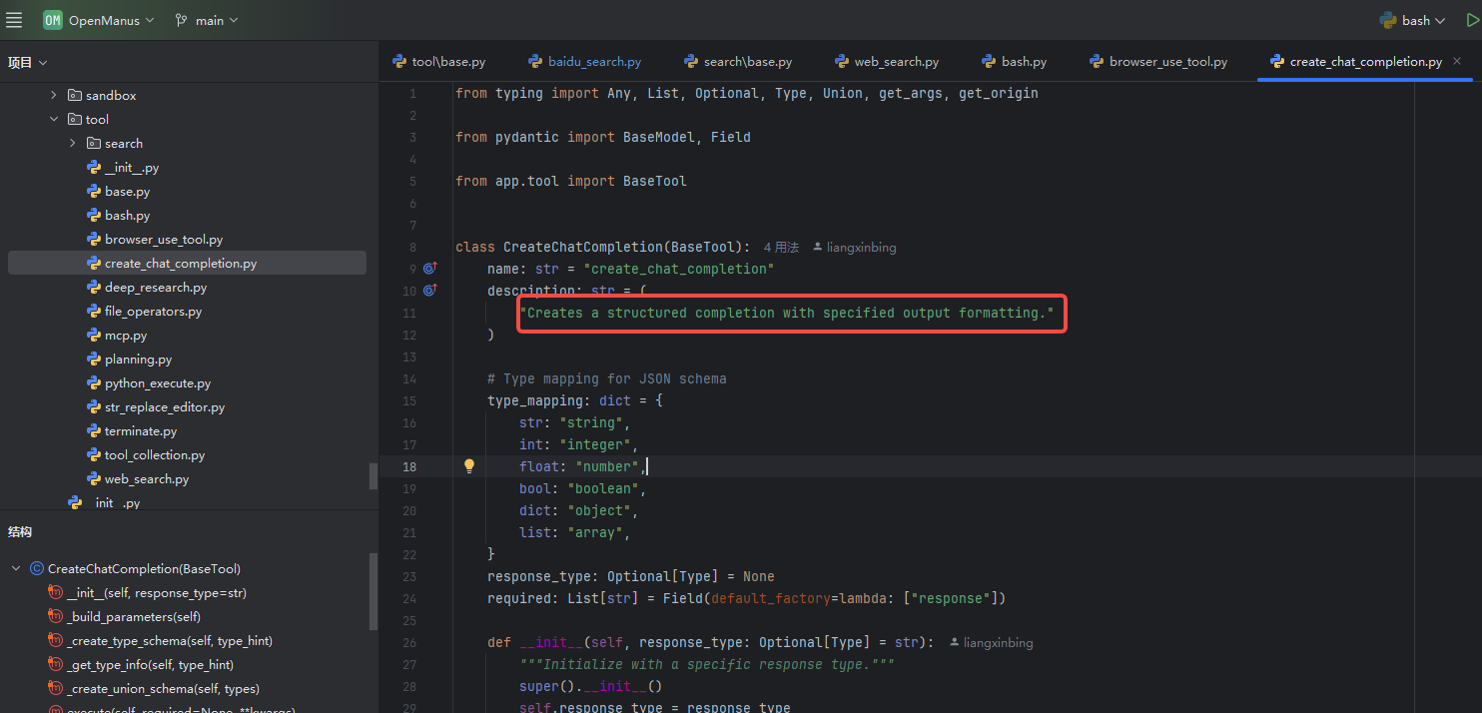Select __init__(self, response_type=str) in structure
This screenshot has height=713, width=1482.
click(157, 593)
